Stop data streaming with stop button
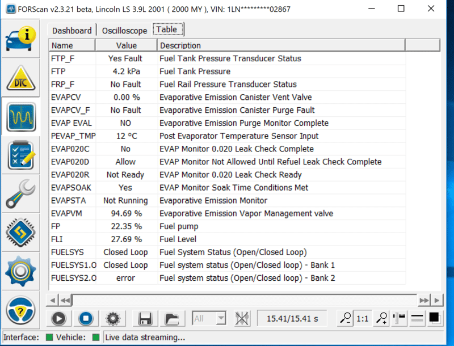Image resolution: width=454 pixels, height=346 pixels. click(x=86, y=319)
